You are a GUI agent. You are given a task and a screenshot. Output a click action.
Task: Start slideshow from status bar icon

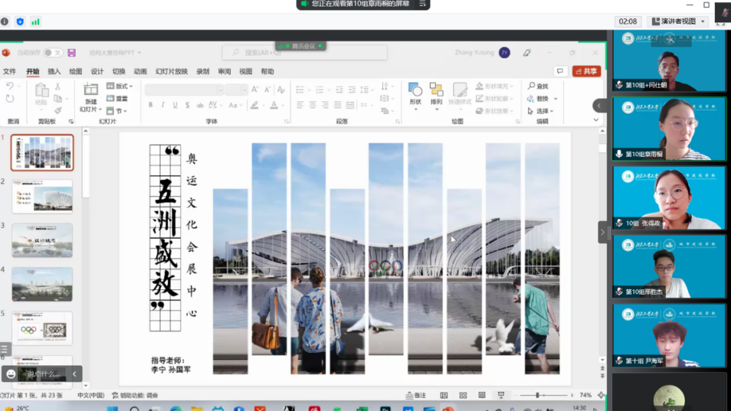coord(501,395)
